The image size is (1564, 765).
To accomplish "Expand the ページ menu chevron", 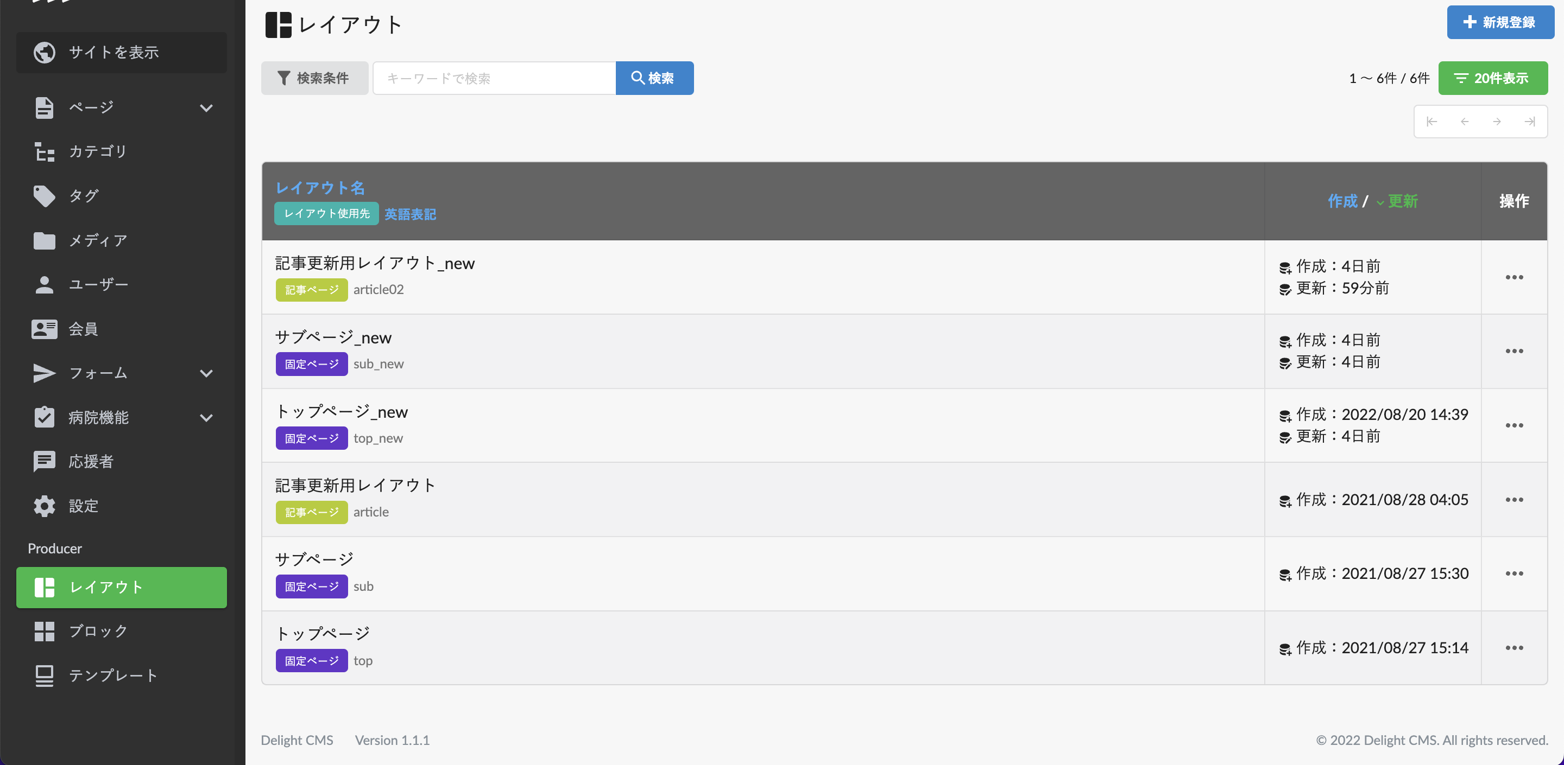I will (206, 108).
